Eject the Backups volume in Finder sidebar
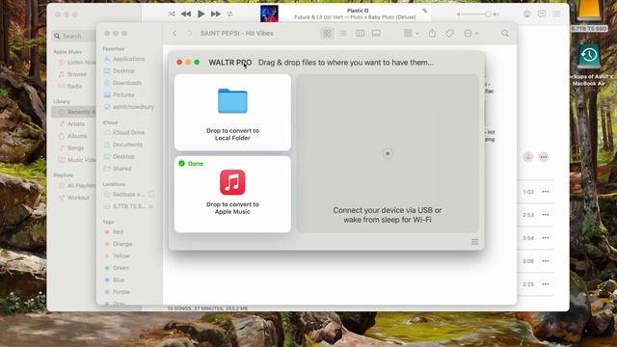Screen dimensions: 617x347 [151, 195]
